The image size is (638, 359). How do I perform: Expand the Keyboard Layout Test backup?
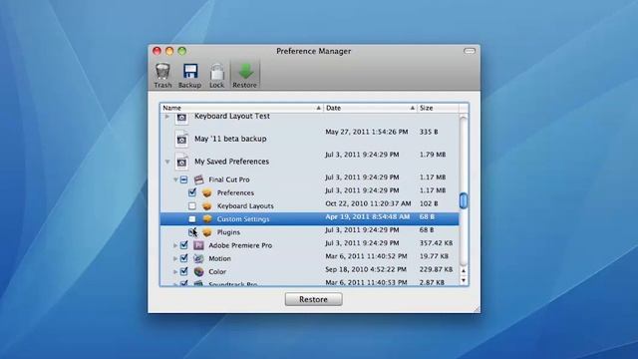(x=167, y=117)
